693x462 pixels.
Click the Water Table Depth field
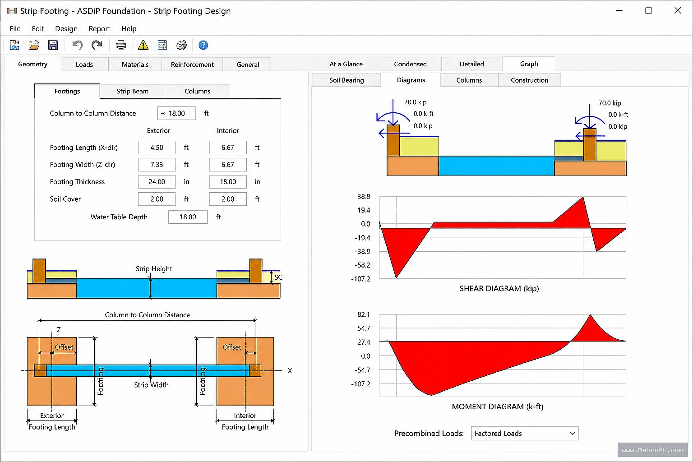188,217
